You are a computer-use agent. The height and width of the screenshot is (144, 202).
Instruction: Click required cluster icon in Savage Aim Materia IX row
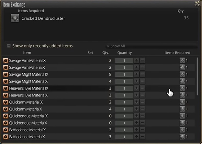coord(182,60)
